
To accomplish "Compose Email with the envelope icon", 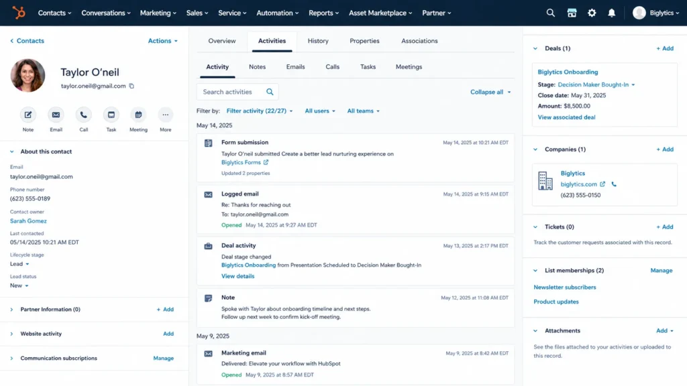I will click(x=56, y=115).
